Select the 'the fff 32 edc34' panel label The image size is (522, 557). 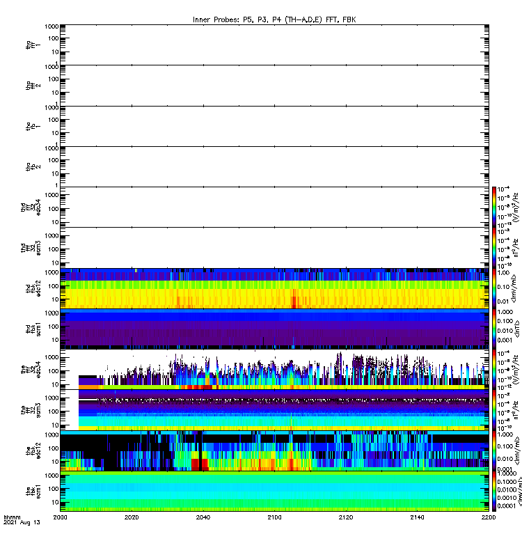point(31,370)
